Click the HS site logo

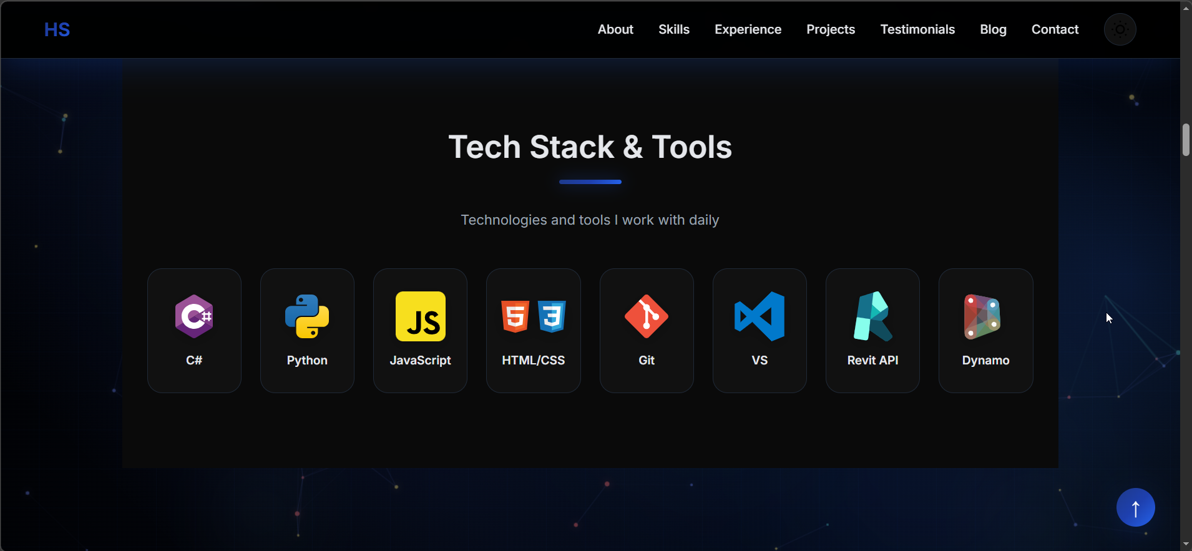[57, 29]
